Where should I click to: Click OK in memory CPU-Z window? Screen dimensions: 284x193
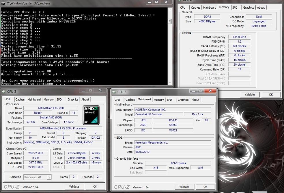[x=271, y=95]
